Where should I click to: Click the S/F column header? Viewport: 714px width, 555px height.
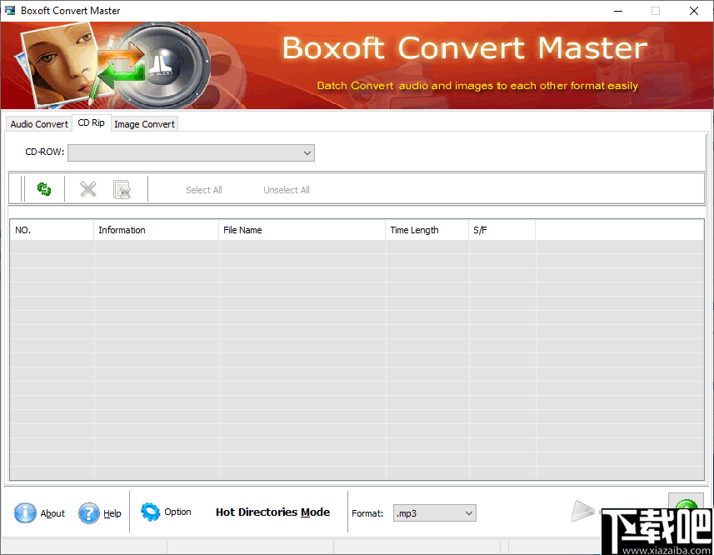tap(480, 229)
